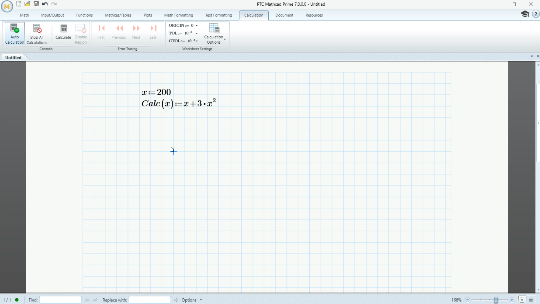Click inside the Find input field
The image size is (540, 304).
tap(60, 300)
